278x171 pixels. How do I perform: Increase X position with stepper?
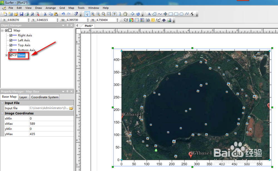tap(29, 19)
